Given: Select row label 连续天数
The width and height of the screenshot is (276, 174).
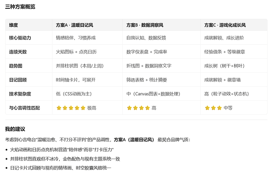Looking at the screenshot, I should pyautogui.click(x=18, y=52).
